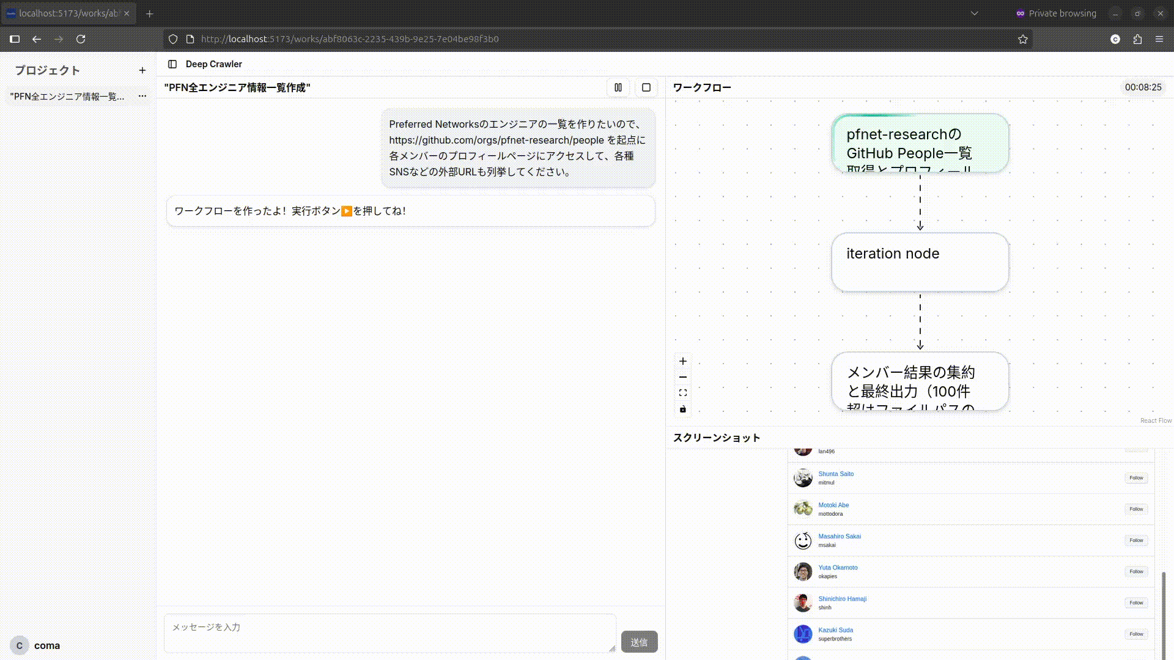Follow Masahiro Sakai on GitHub

[x=1136, y=540]
